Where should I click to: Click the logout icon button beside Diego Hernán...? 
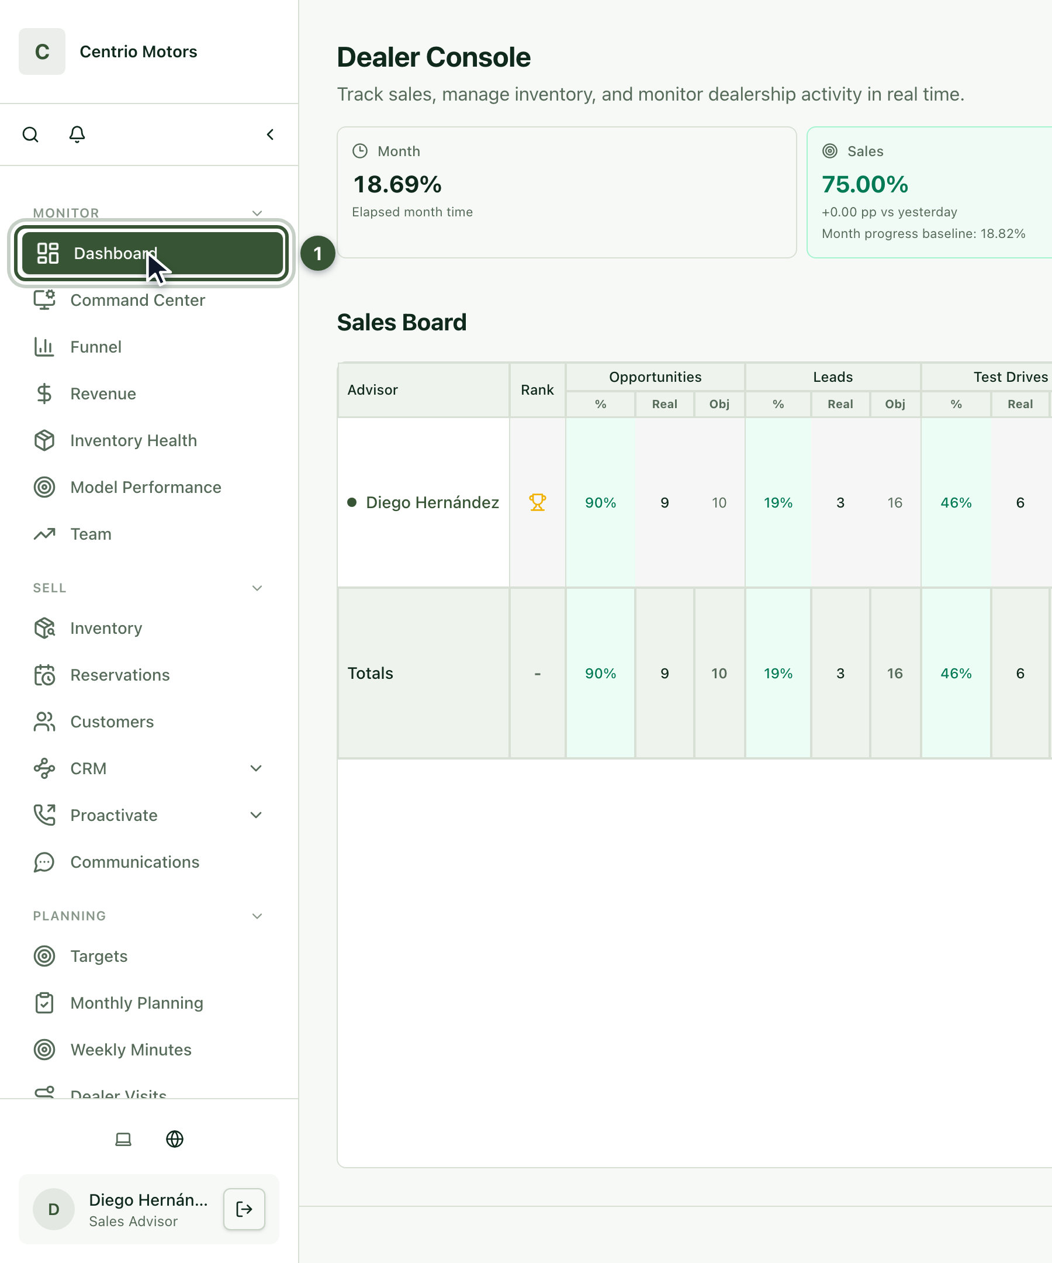pos(244,1209)
